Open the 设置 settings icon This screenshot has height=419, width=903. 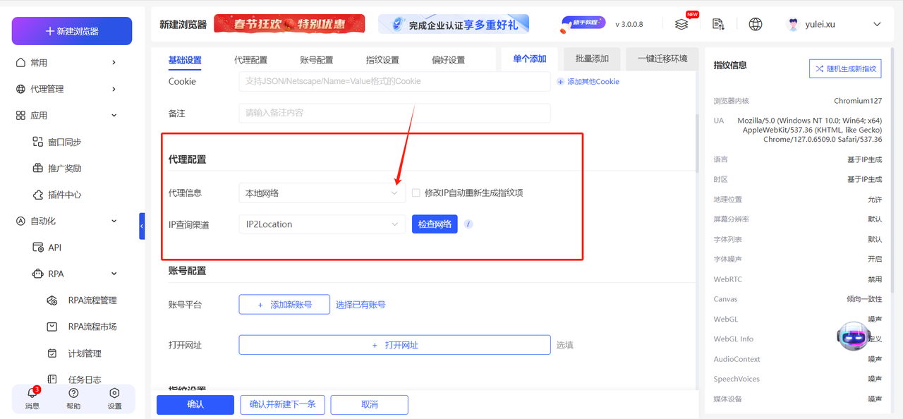[x=114, y=397]
